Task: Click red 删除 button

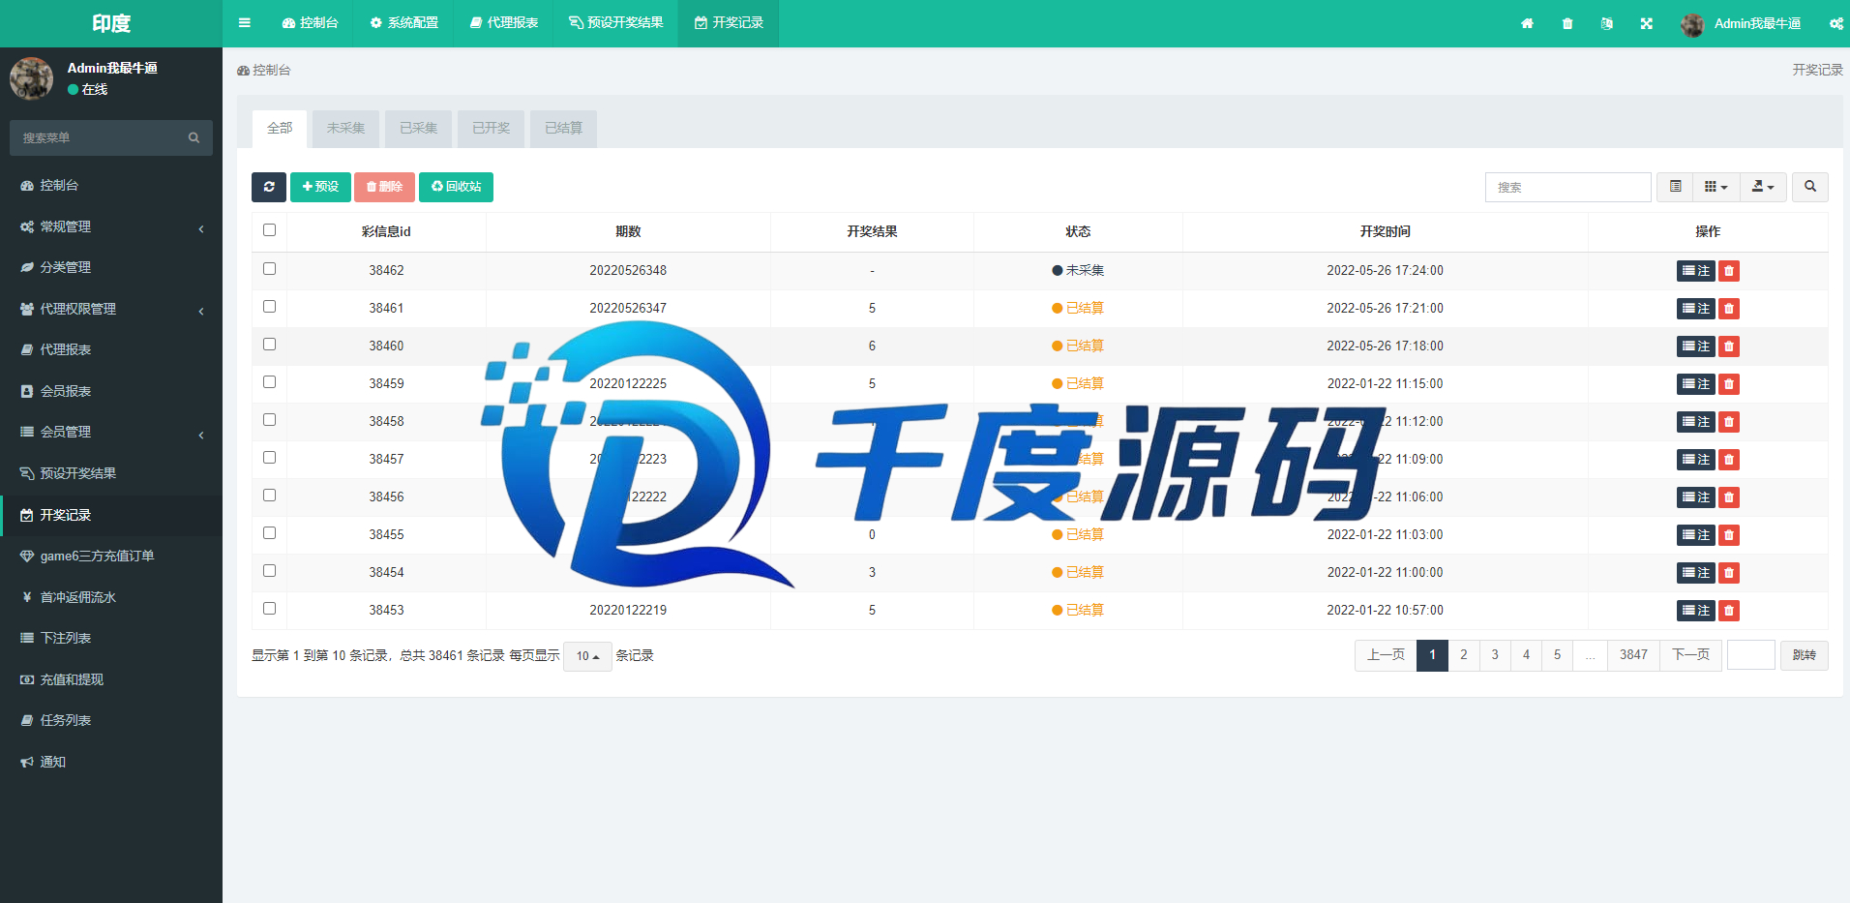Action: (x=384, y=187)
